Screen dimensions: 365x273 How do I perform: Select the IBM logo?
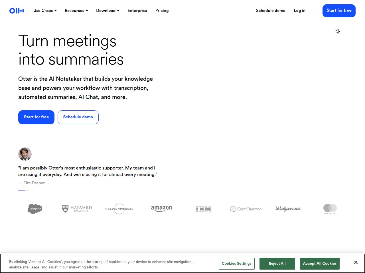[x=203, y=209]
